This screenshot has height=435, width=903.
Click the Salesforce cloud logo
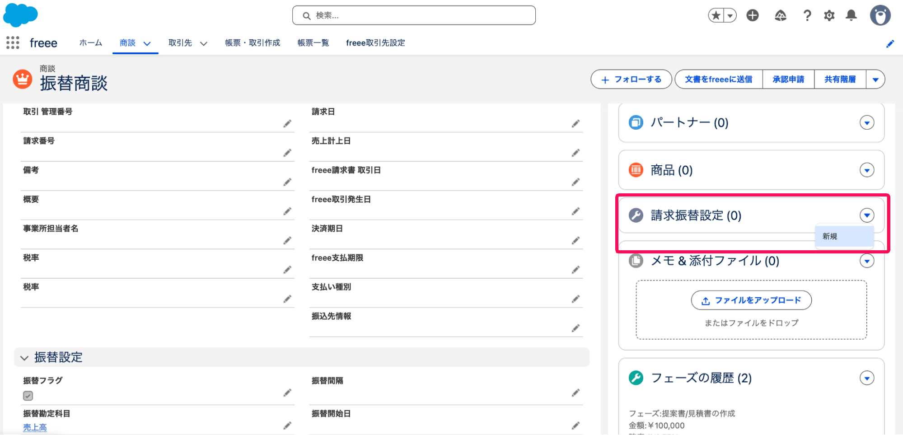[x=20, y=15]
